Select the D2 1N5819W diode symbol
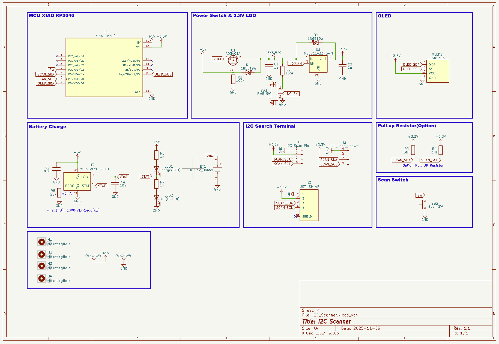Viewport: 499px width, 344px height. [x=316, y=43]
